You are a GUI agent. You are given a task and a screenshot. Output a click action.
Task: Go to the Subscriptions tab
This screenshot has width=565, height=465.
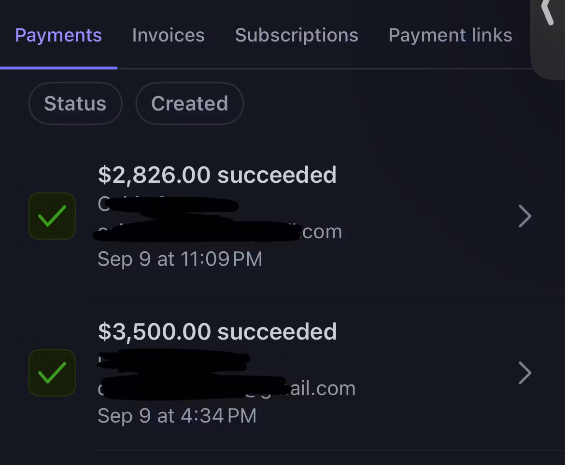[297, 35]
